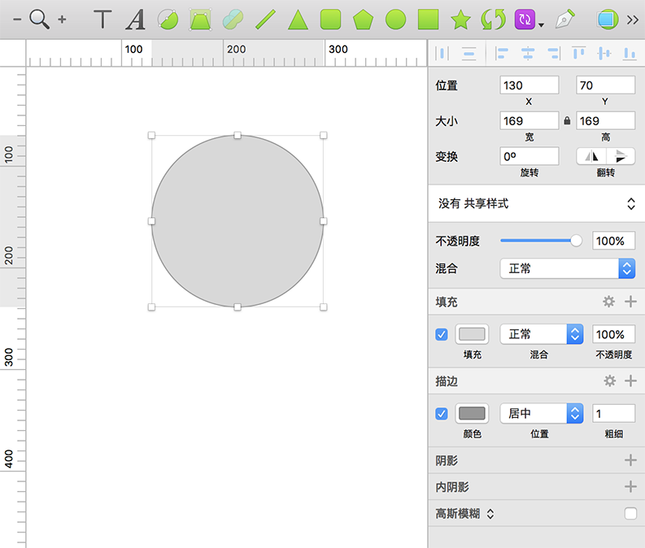Align layers to bottom edge
Screen dimensions: 645x548
tap(630, 54)
